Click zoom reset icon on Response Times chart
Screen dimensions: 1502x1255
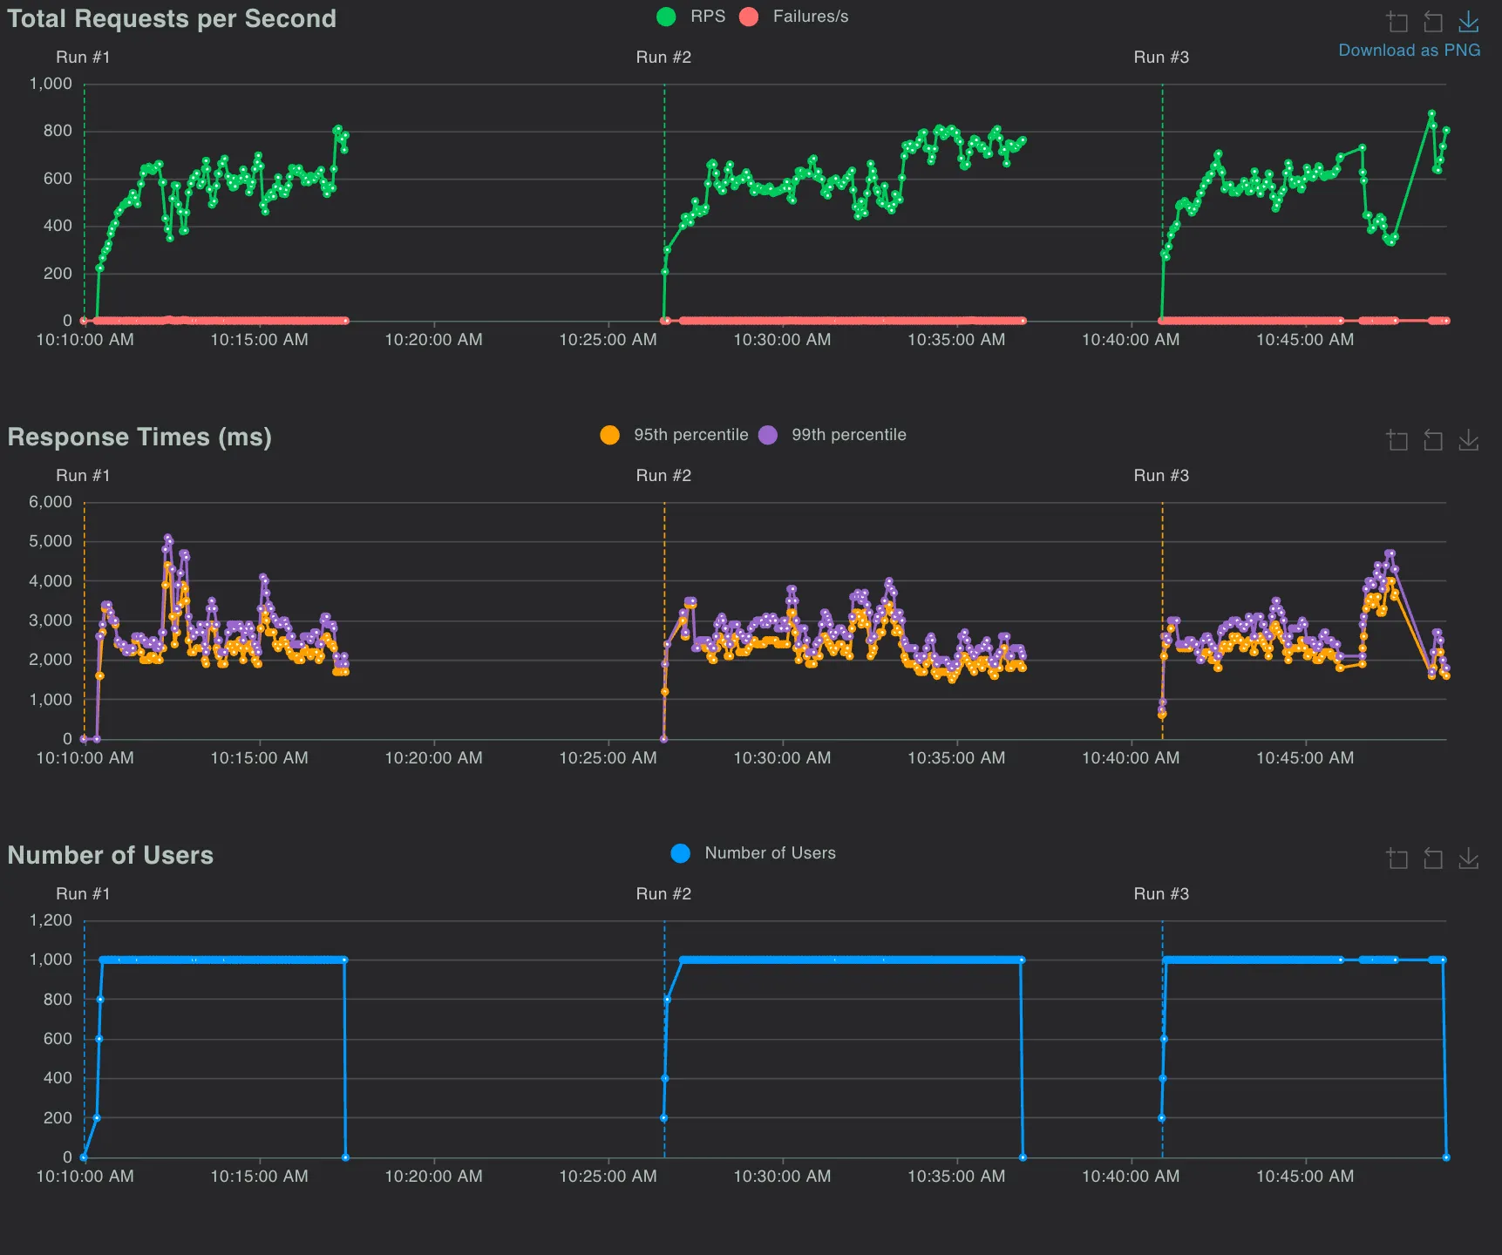tap(1433, 440)
